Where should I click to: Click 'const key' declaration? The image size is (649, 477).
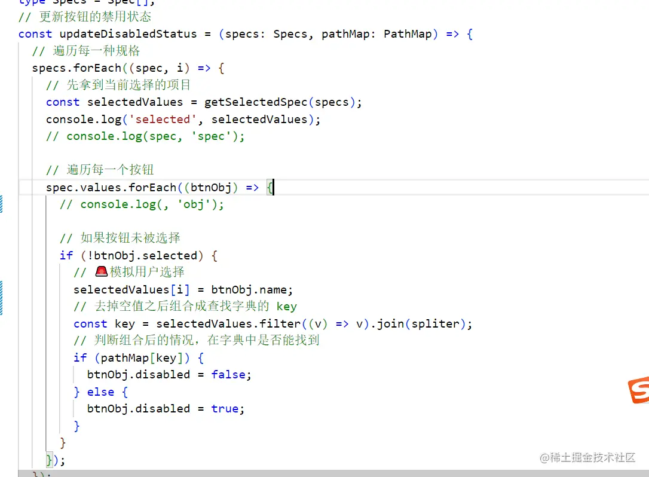coord(105,324)
